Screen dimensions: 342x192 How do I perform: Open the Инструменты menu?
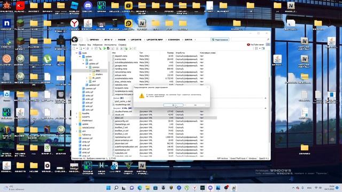pyautogui.click(x=111, y=45)
